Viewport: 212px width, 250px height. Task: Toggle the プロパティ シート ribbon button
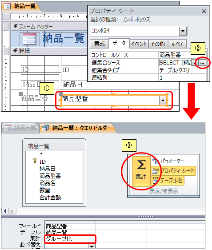click(x=173, y=171)
